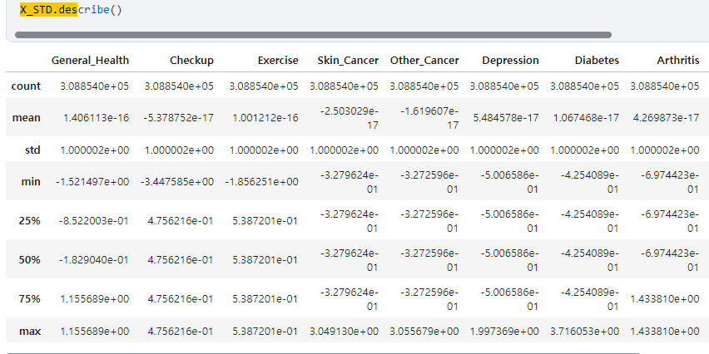Click Other_Cancer max value 3.055679e+00
This screenshot has width=709, height=354.
pyautogui.click(x=424, y=332)
